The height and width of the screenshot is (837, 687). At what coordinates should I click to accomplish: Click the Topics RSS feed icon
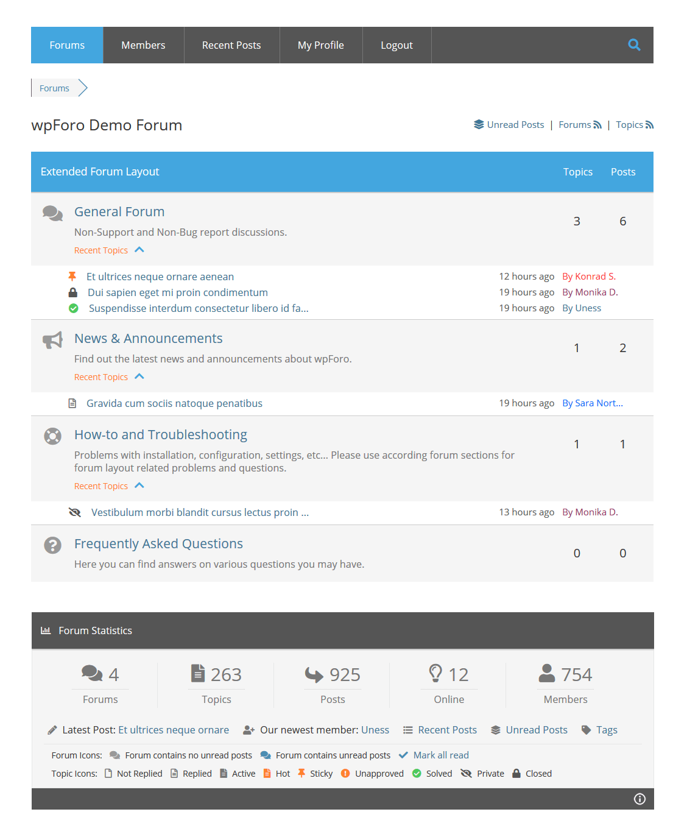point(649,124)
